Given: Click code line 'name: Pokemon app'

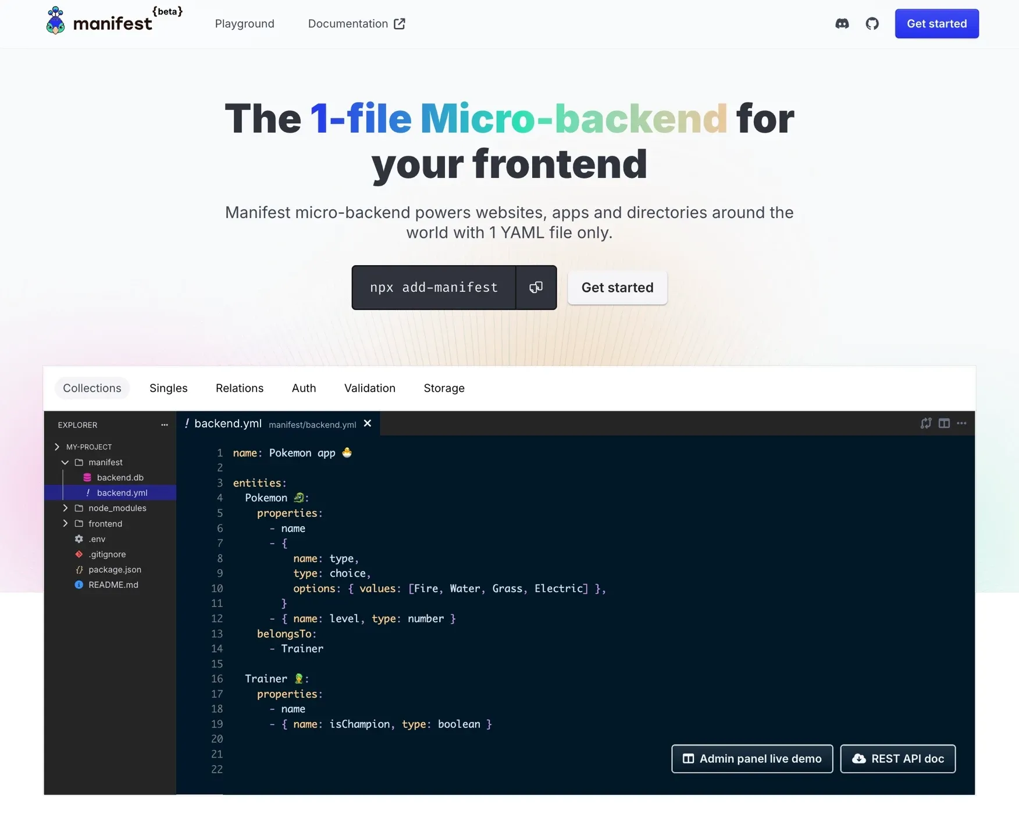Looking at the screenshot, I should pos(293,453).
